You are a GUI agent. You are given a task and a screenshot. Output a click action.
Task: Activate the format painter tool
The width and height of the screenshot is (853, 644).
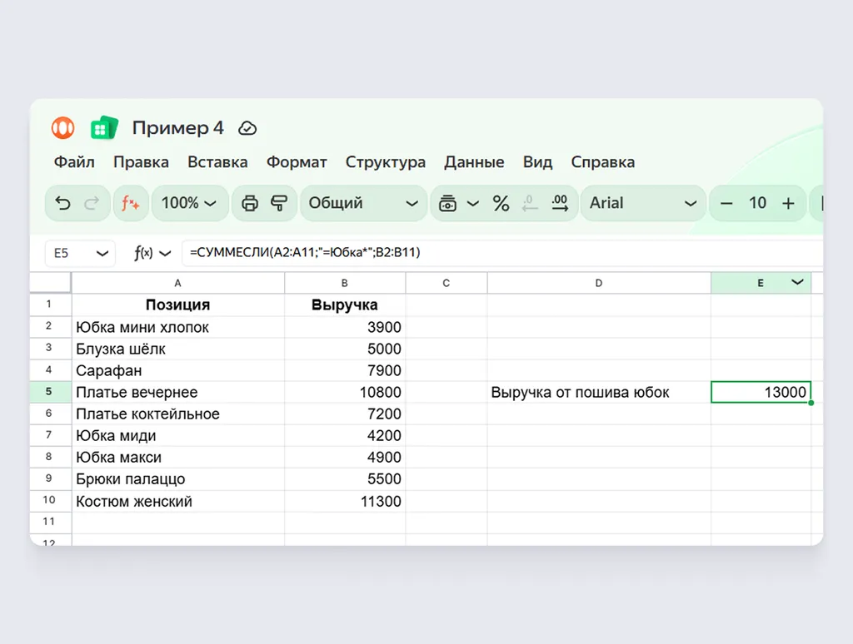point(279,203)
